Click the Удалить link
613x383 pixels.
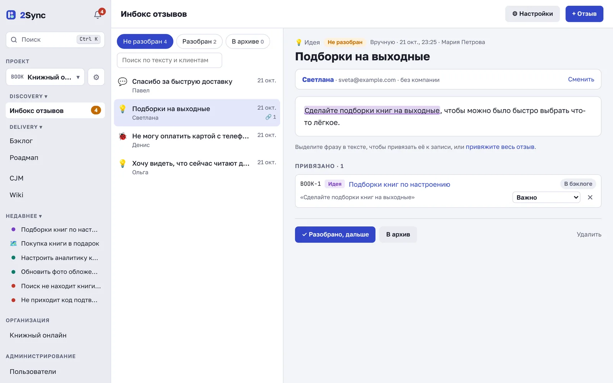589,234
